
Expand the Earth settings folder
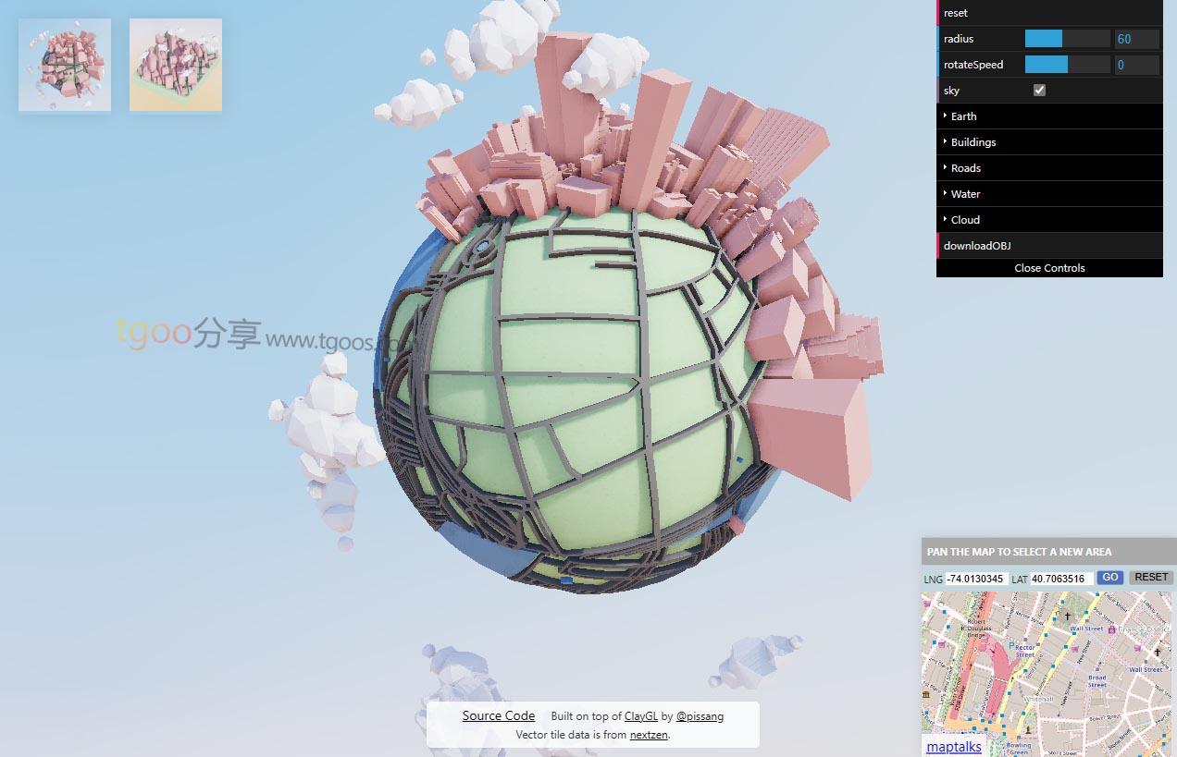pos(963,116)
